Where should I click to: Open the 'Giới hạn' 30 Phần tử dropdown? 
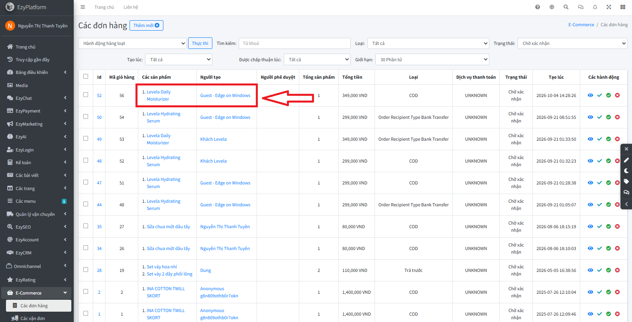tap(432, 60)
